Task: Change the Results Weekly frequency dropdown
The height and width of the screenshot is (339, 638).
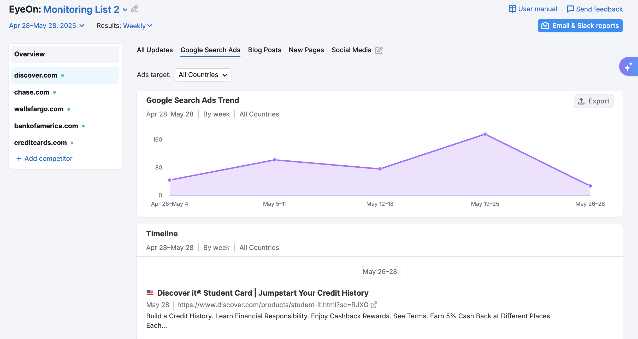Action: 137,26
